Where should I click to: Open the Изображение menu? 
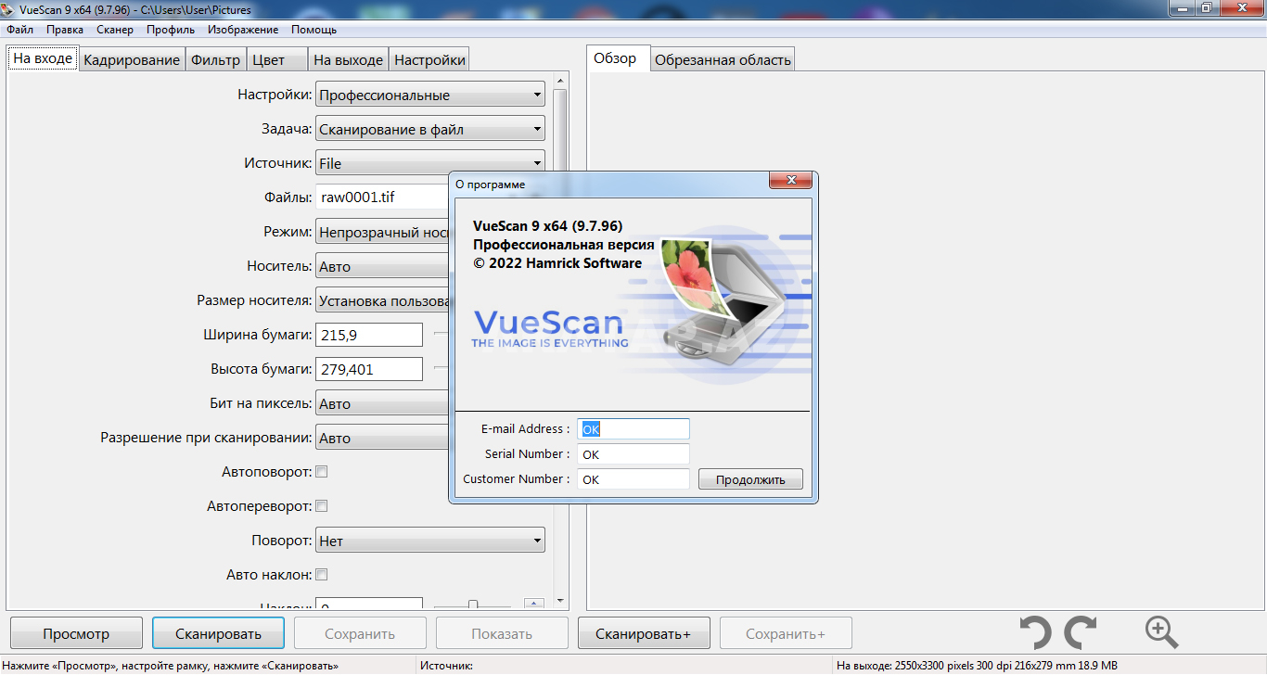point(243,30)
